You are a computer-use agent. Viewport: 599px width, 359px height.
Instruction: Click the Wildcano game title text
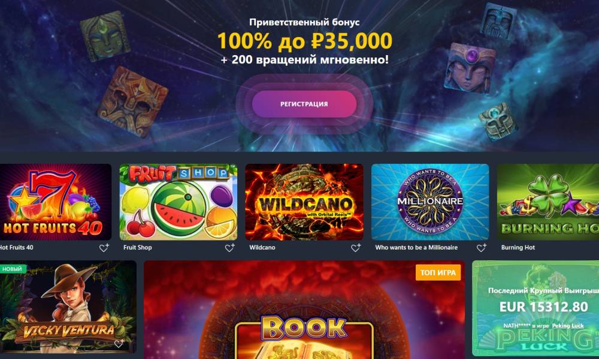[x=262, y=247]
